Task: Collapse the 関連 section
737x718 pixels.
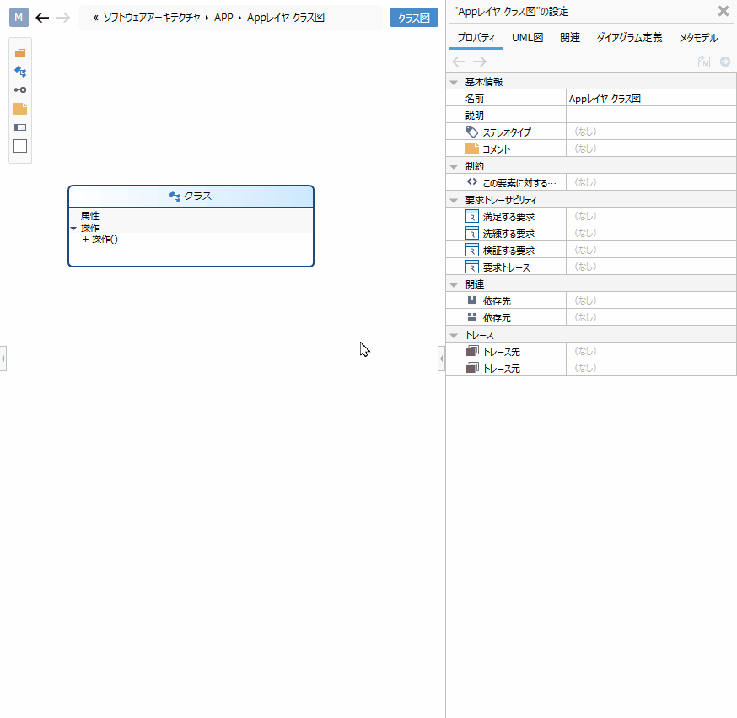Action: (x=454, y=285)
